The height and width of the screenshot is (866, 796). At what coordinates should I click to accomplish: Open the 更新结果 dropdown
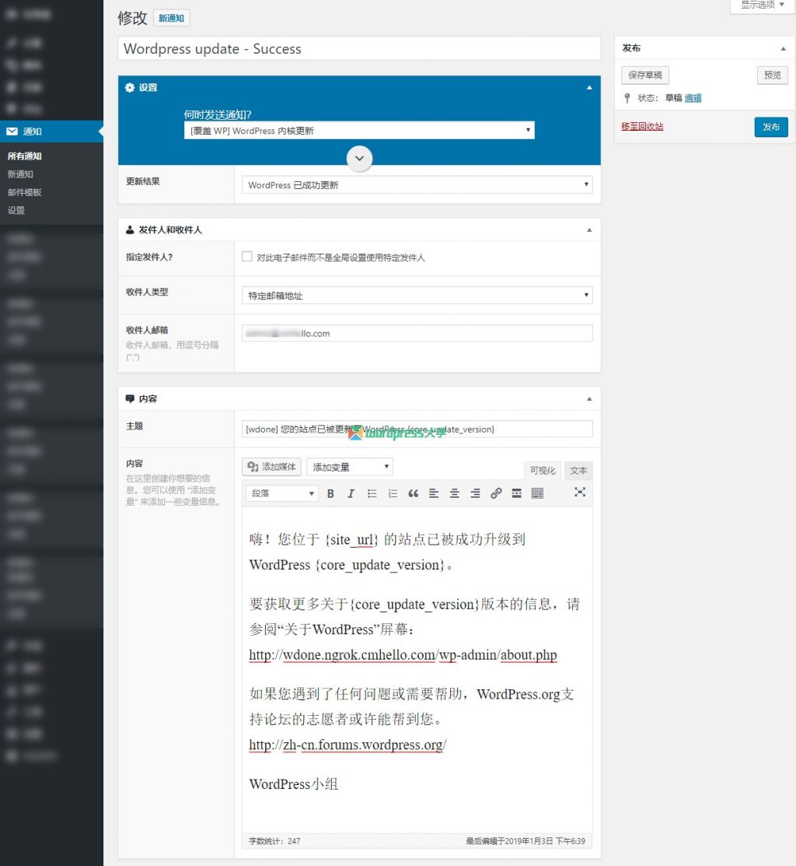[x=417, y=184]
